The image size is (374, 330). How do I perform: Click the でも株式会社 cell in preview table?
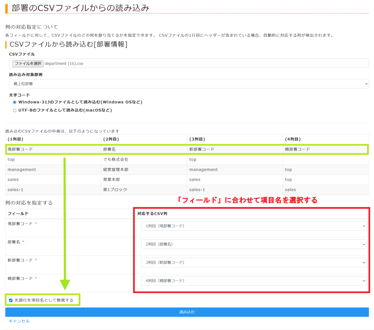[116, 160]
